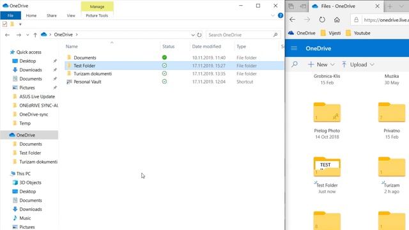Viewport: 409px width, 230px height.
Task: Go up one folder level
Action: click(35, 34)
